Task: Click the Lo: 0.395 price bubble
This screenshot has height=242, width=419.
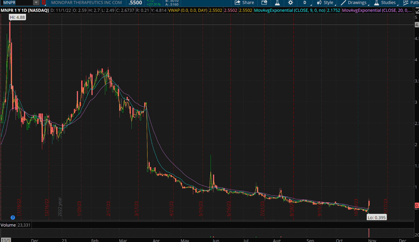Action: pyautogui.click(x=377, y=217)
